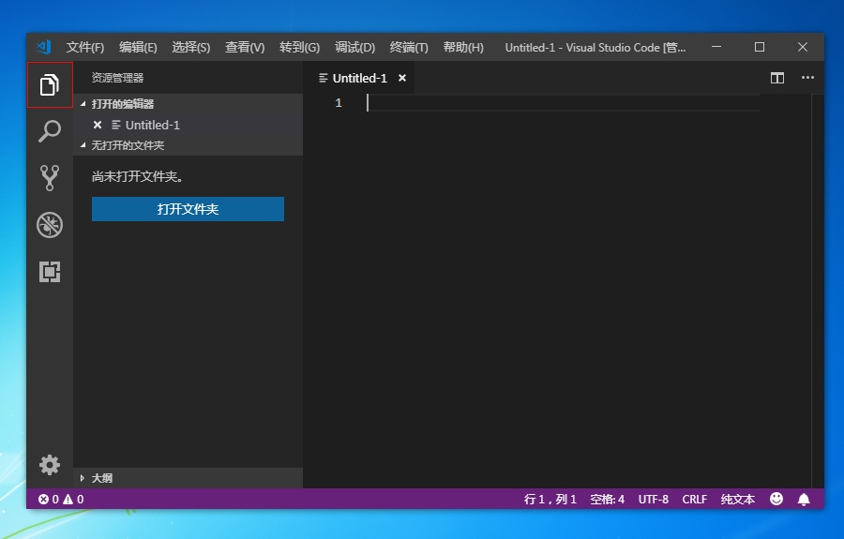Split the editor to the side
Image resolution: width=844 pixels, height=539 pixels.
pos(776,78)
